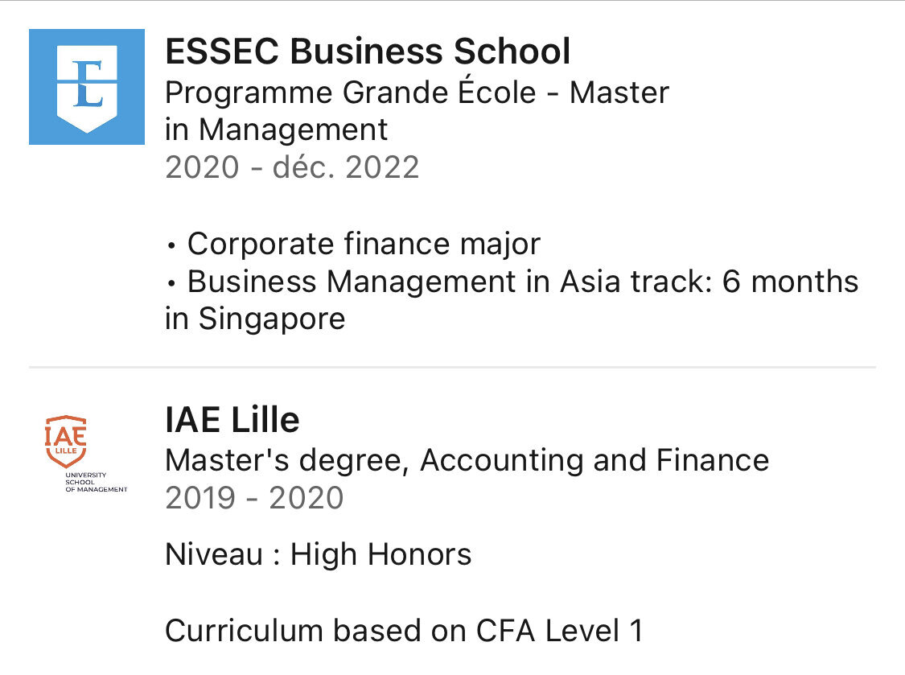The width and height of the screenshot is (905, 675).
Task: Click the Niveau : High Honors line
Action: pyautogui.click(x=318, y=554)
